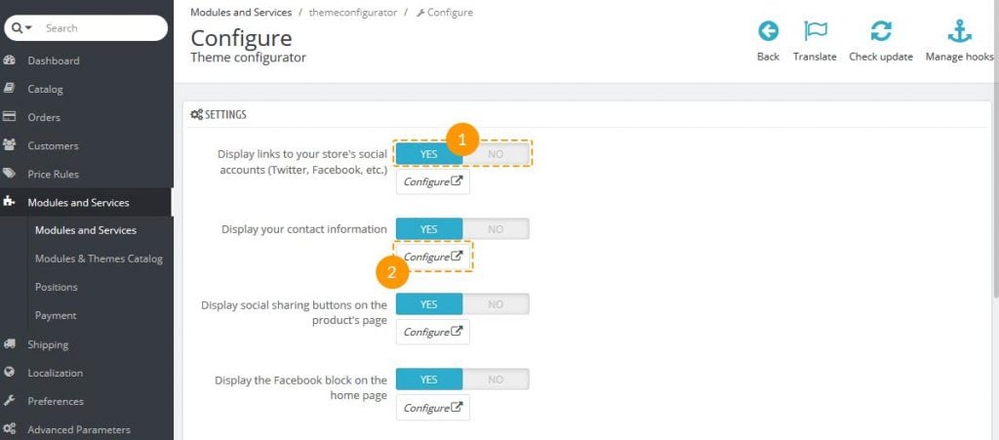The width and height of the screenshot is (999, 440).
Task: Click the sidebar Search input field
Action: tap(98, 28)
